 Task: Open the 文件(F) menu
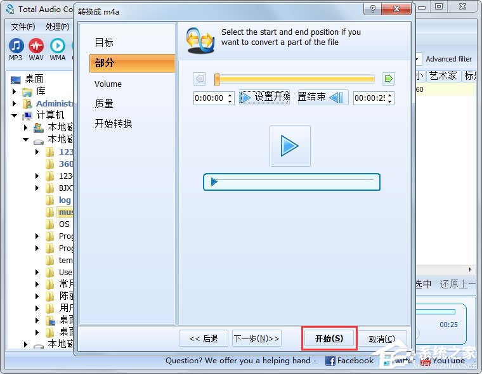pyautogui.click(x=23, y=27)
